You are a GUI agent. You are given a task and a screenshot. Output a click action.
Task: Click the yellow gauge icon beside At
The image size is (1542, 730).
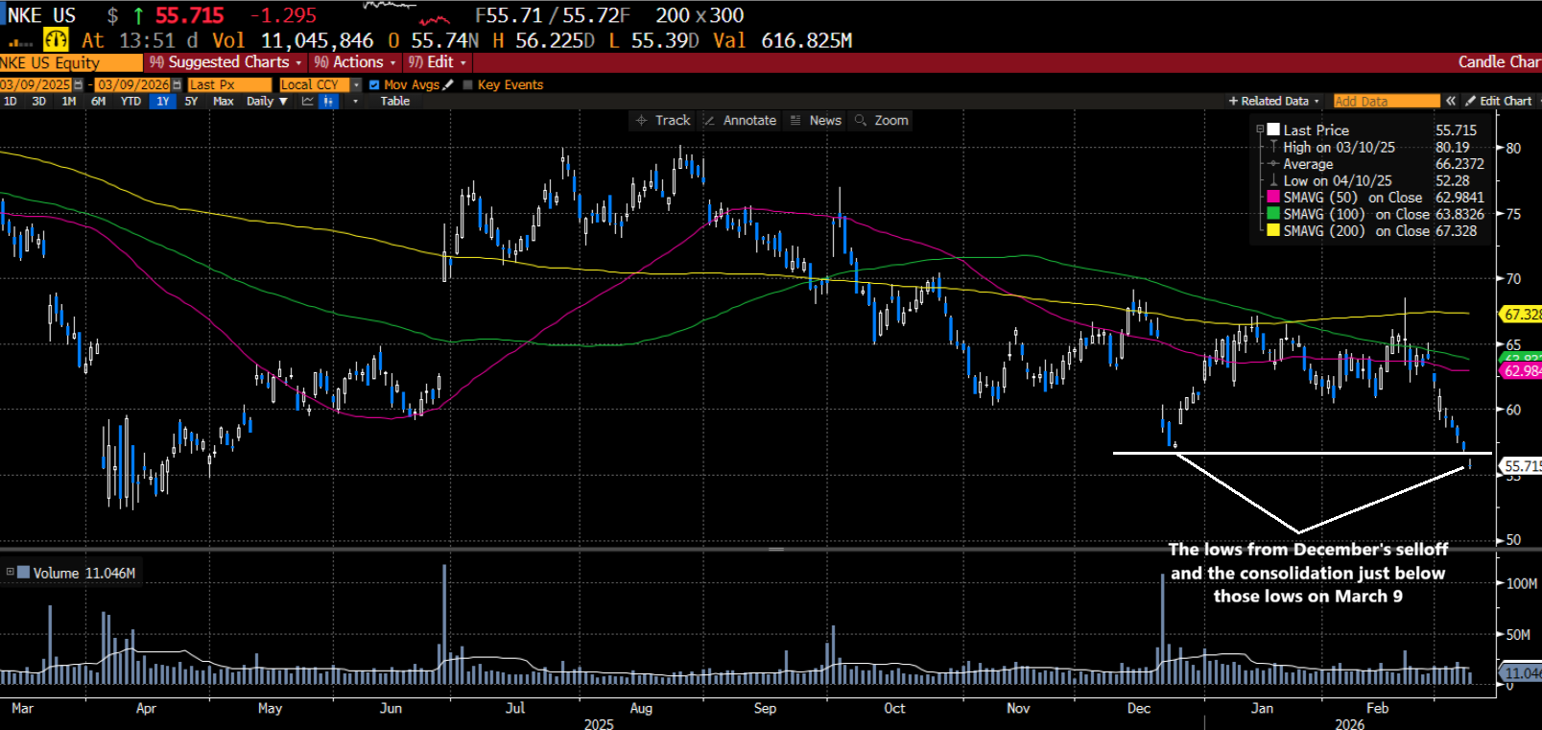[x=56, y=40]
